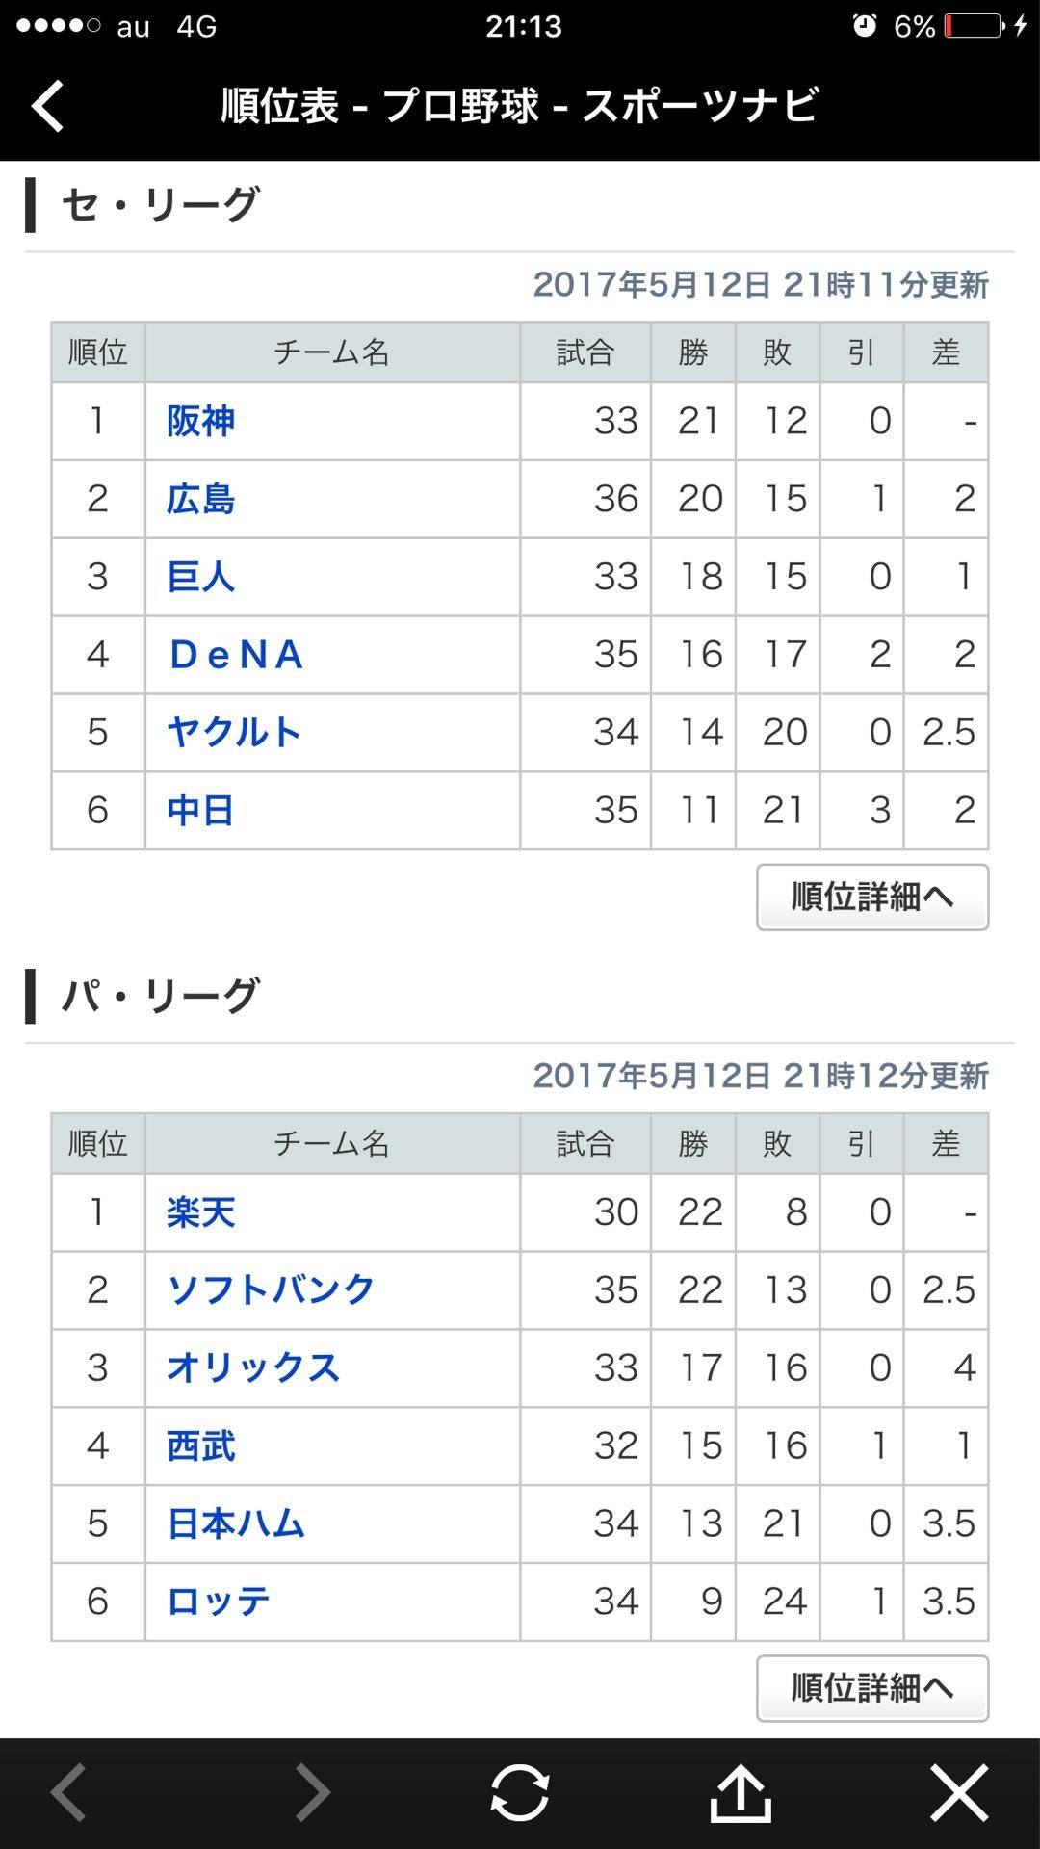
Task: Open the ロッテ team link
Action: click(219, 1602)
